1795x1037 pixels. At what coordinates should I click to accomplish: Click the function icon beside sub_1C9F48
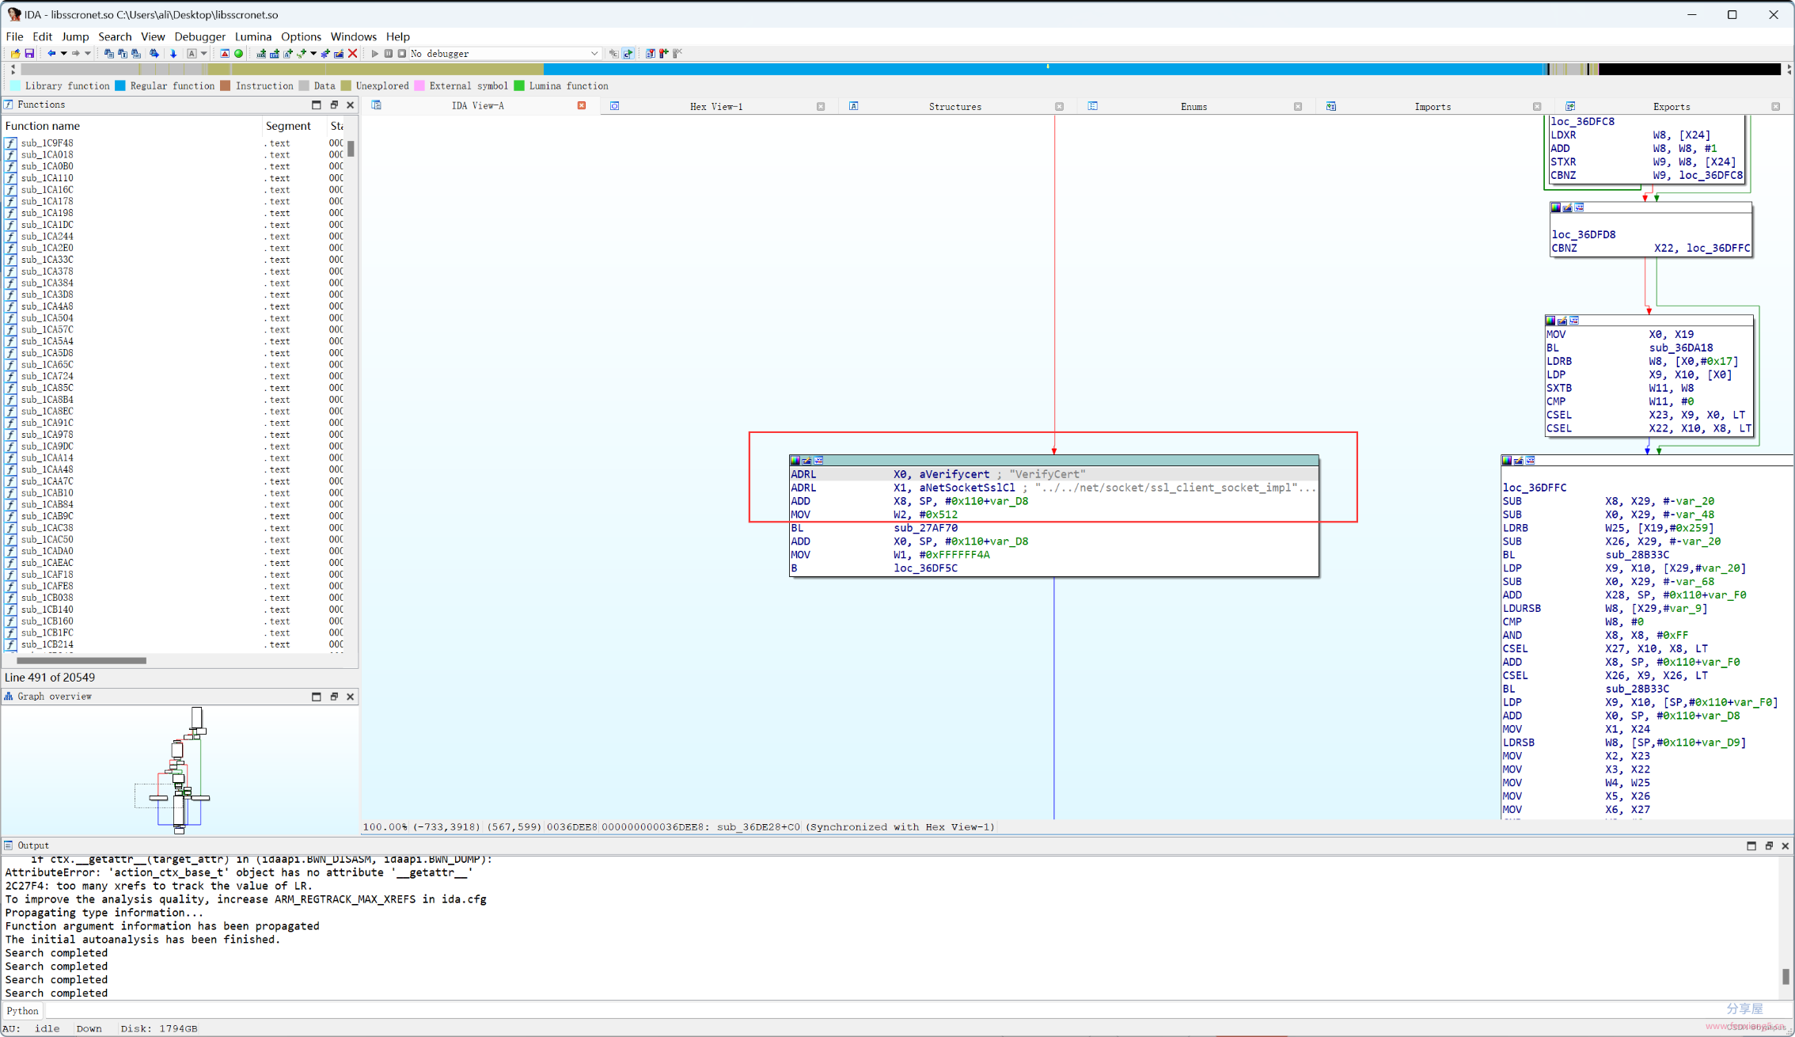coord(10,143)
